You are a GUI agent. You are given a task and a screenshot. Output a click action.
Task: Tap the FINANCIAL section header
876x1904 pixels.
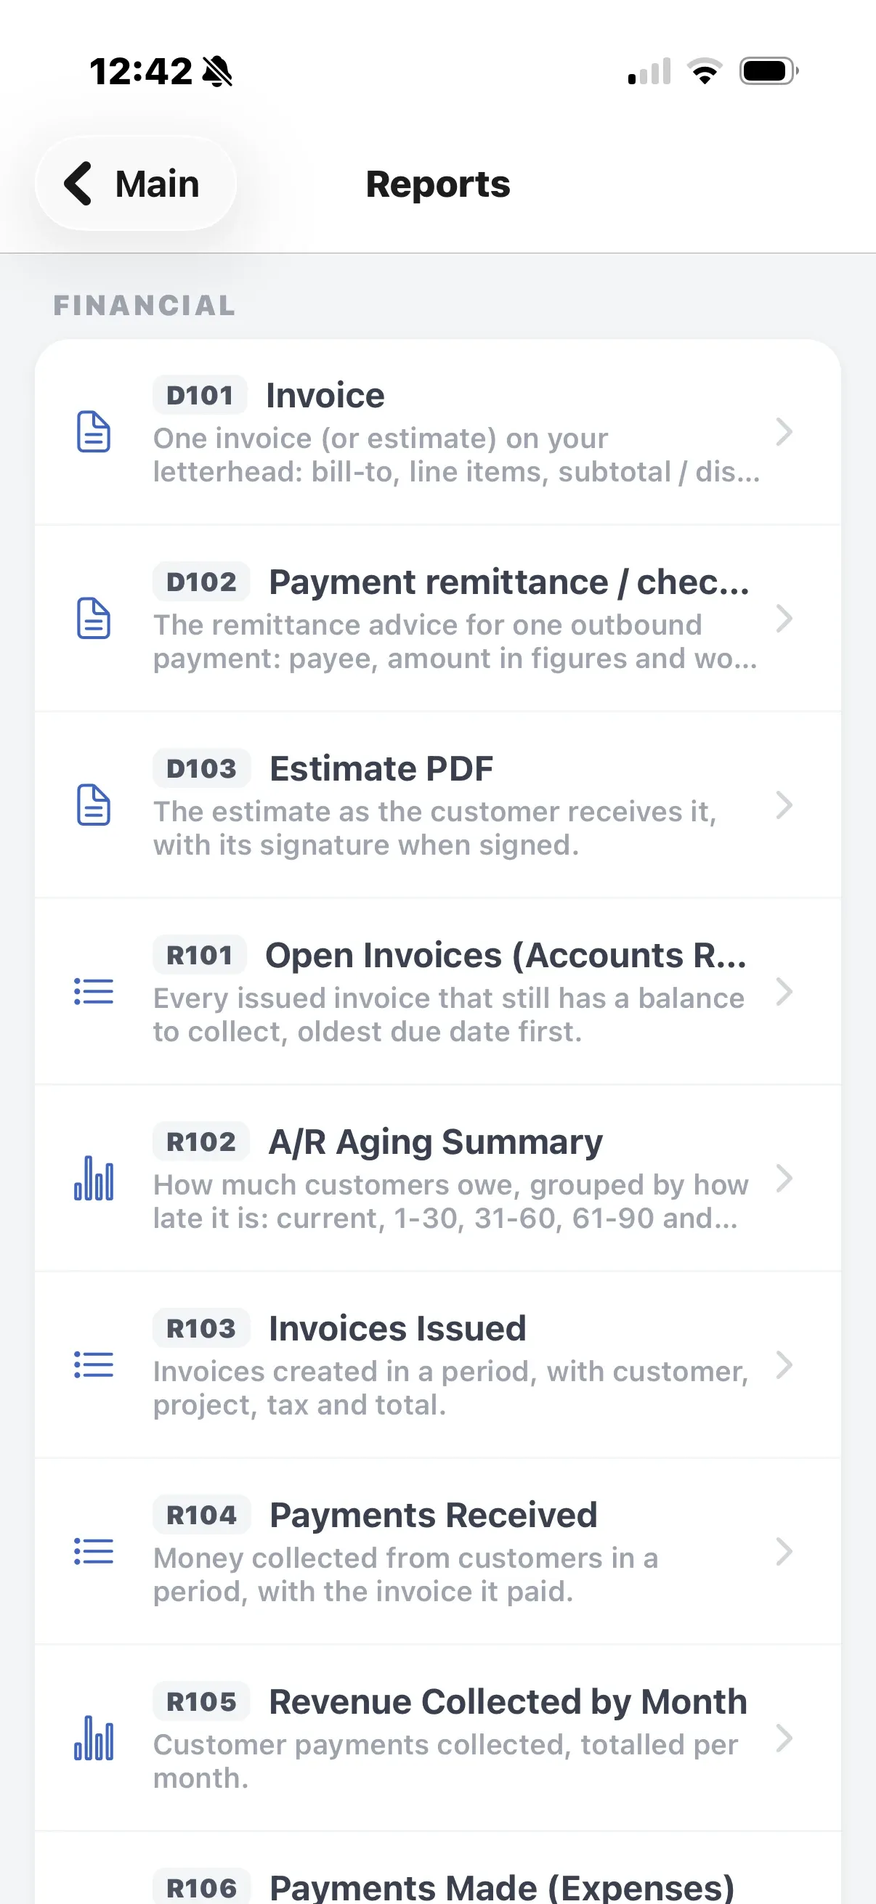(145, 305)
